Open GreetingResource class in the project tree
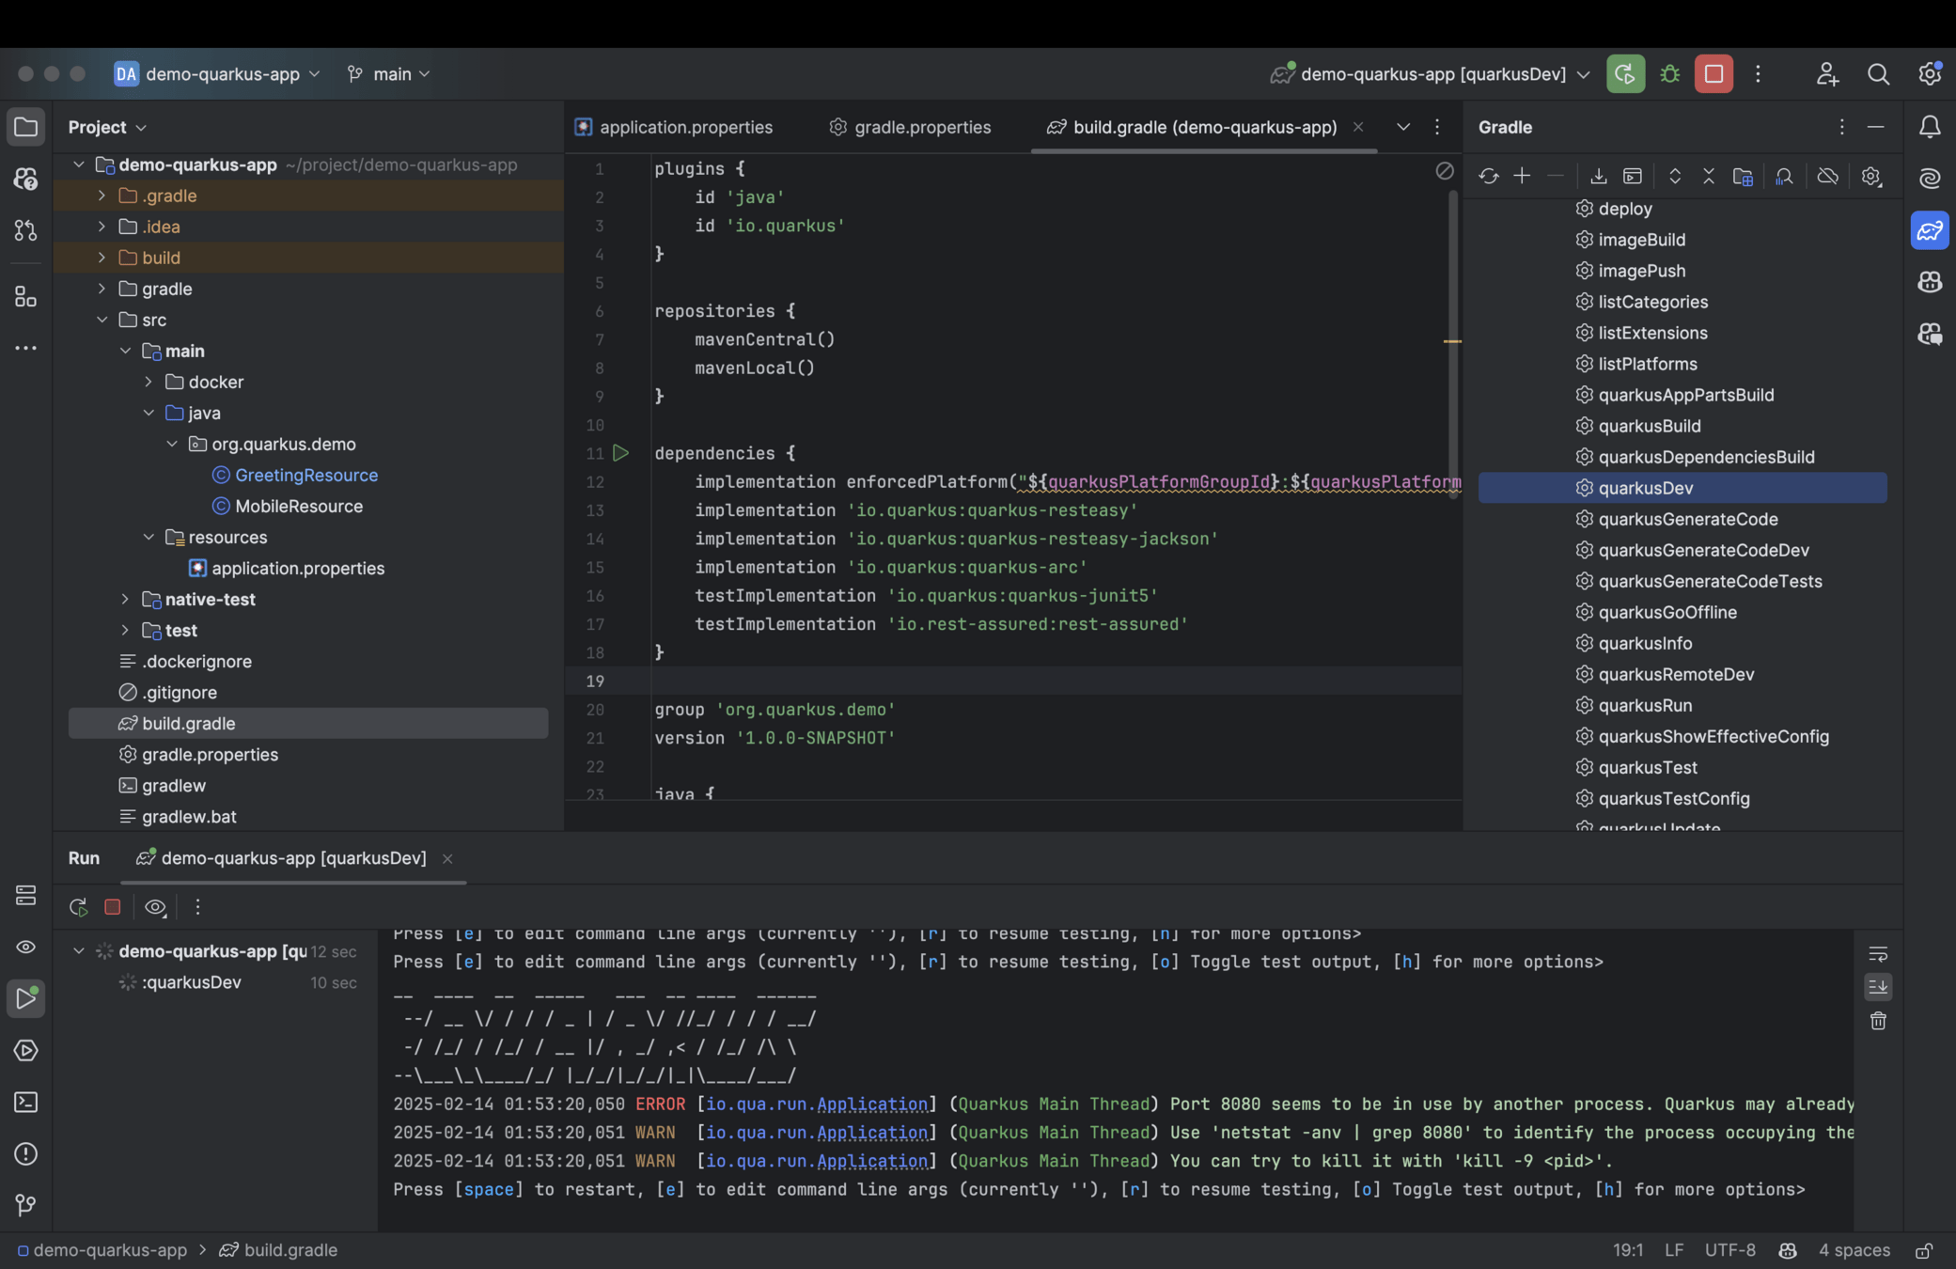This screenshot has height=1269, width=1956. pos(305,476)
